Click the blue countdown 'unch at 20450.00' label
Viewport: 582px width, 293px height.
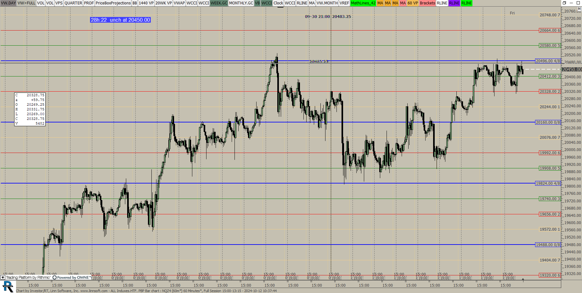click(x=120, y=20)
